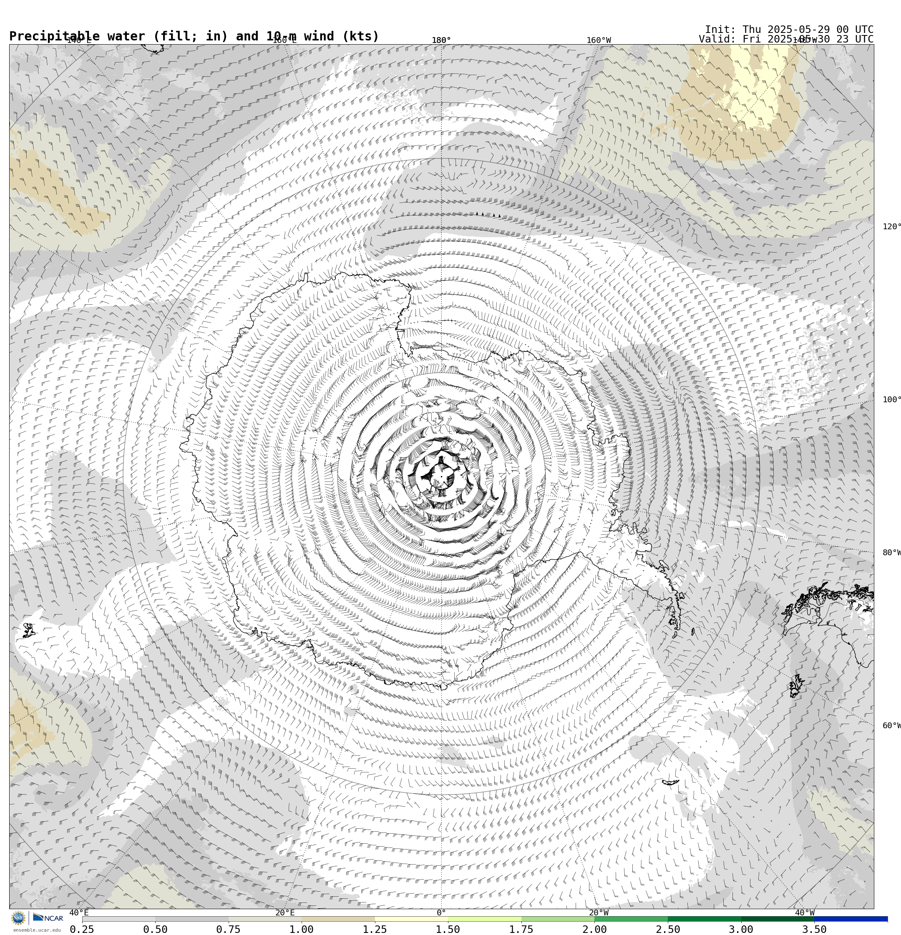Click the light green swatch between 1.75 and 2.00
The width and height of the screenshot is (901, 935).
(558, 919)
